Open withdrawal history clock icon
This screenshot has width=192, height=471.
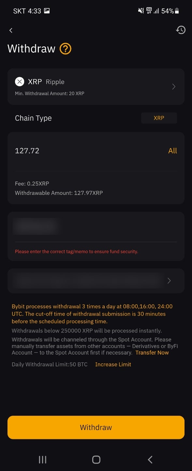[x=181, y=30]
